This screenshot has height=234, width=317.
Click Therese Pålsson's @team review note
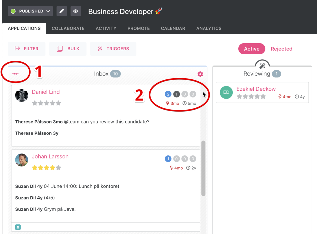click(x=82, y=122)
